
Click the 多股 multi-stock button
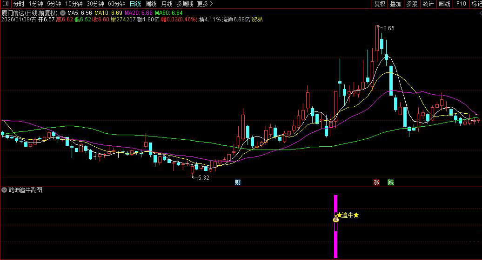tap(412, 4)
